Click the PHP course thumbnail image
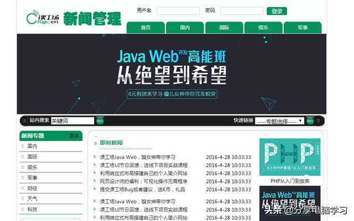This screenshot has width=354, height=221. [290, 157]
